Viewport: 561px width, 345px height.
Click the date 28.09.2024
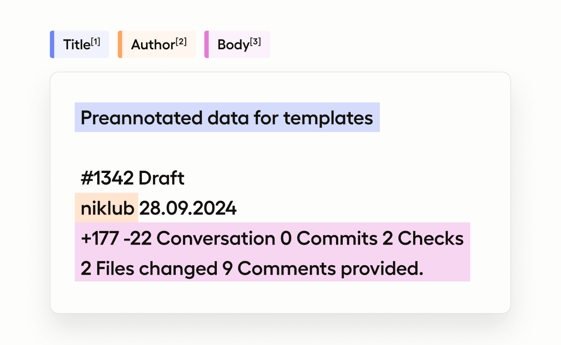tap(188, 209)
